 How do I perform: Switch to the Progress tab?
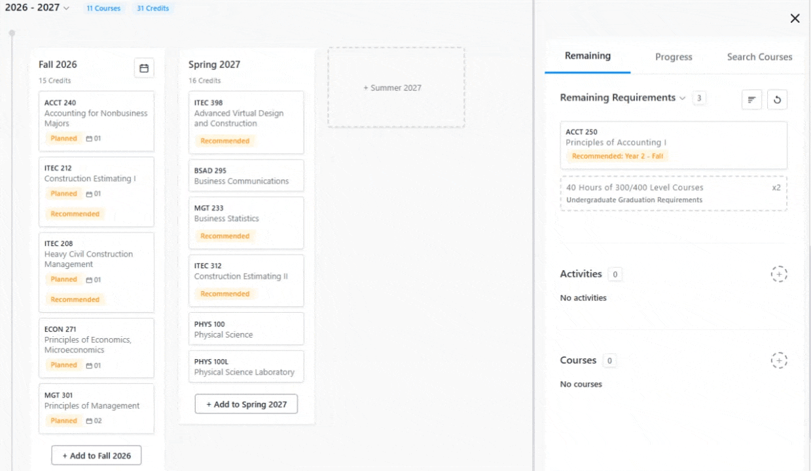(674, 57)
